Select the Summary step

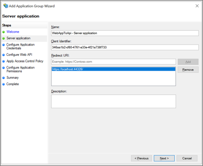[12, 78]
